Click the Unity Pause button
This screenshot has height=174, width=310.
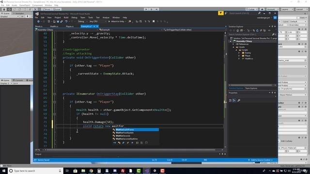tap(152, 9)
